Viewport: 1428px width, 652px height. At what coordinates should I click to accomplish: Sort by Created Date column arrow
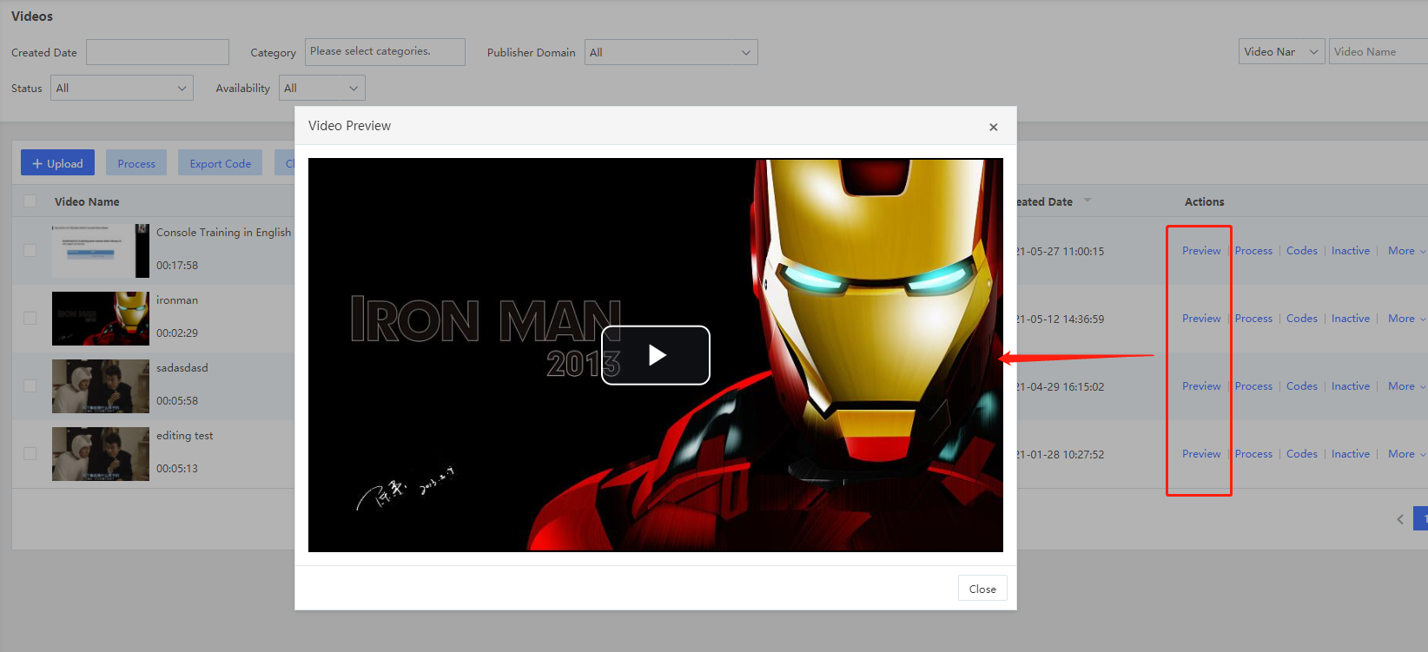(x=1088, y=201)
